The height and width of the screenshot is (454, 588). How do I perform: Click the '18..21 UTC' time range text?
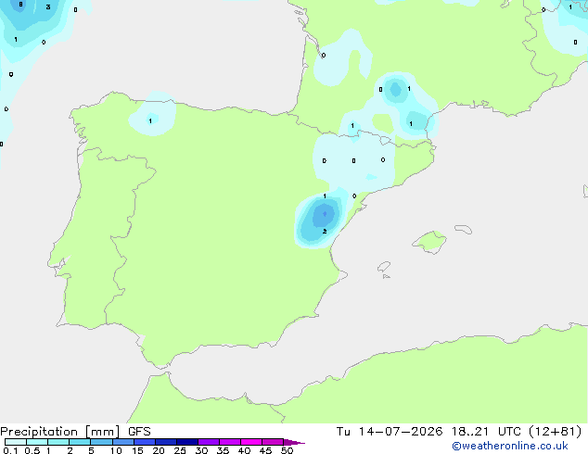[x=486, y=432]
